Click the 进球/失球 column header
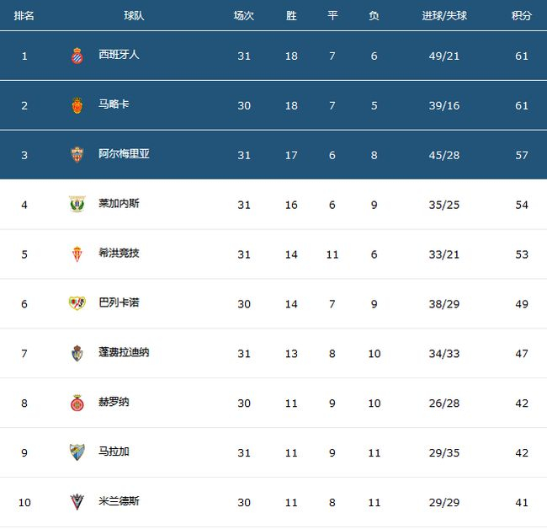This screenshot has width=547, height=529. (443, 16)
